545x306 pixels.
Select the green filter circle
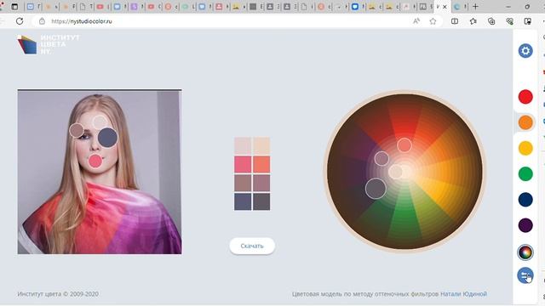tap(525, 173)
